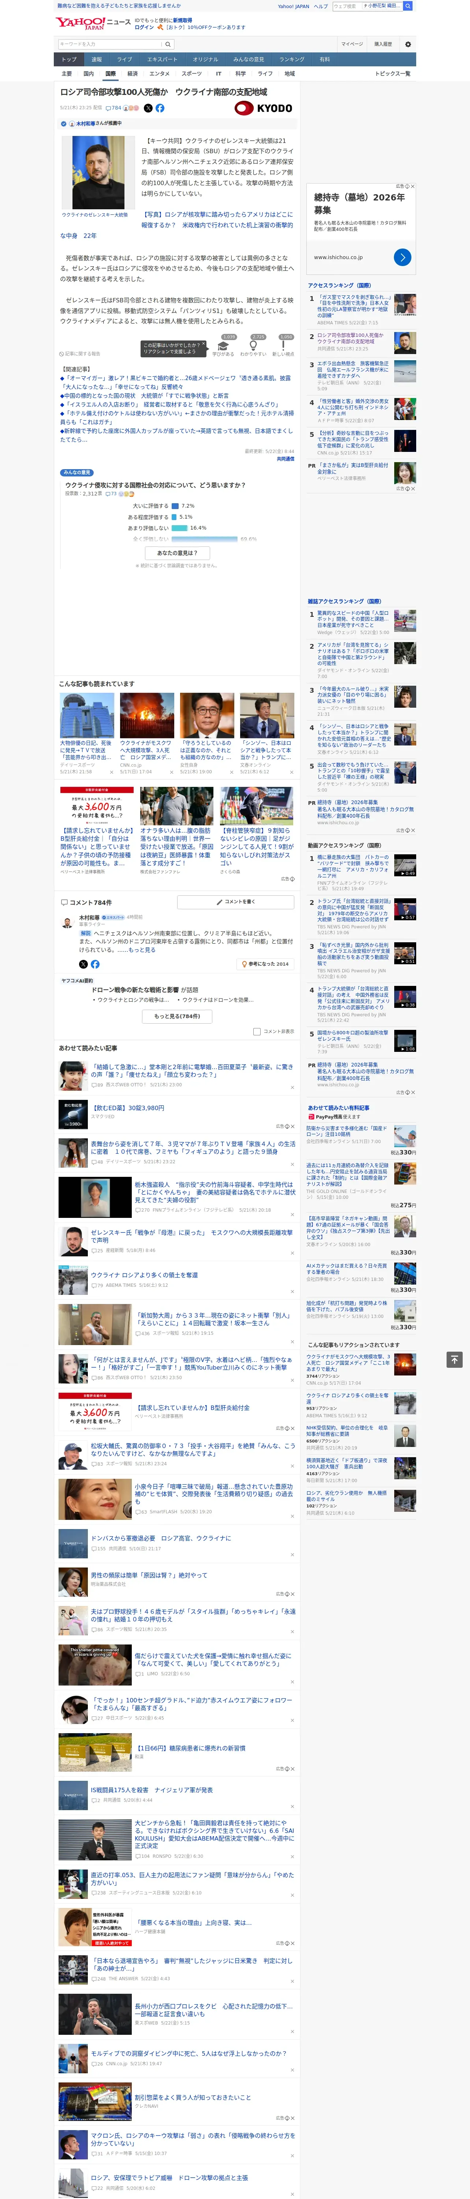Open related article about イスラエル人の入店お断り

(x=170, y=405)
